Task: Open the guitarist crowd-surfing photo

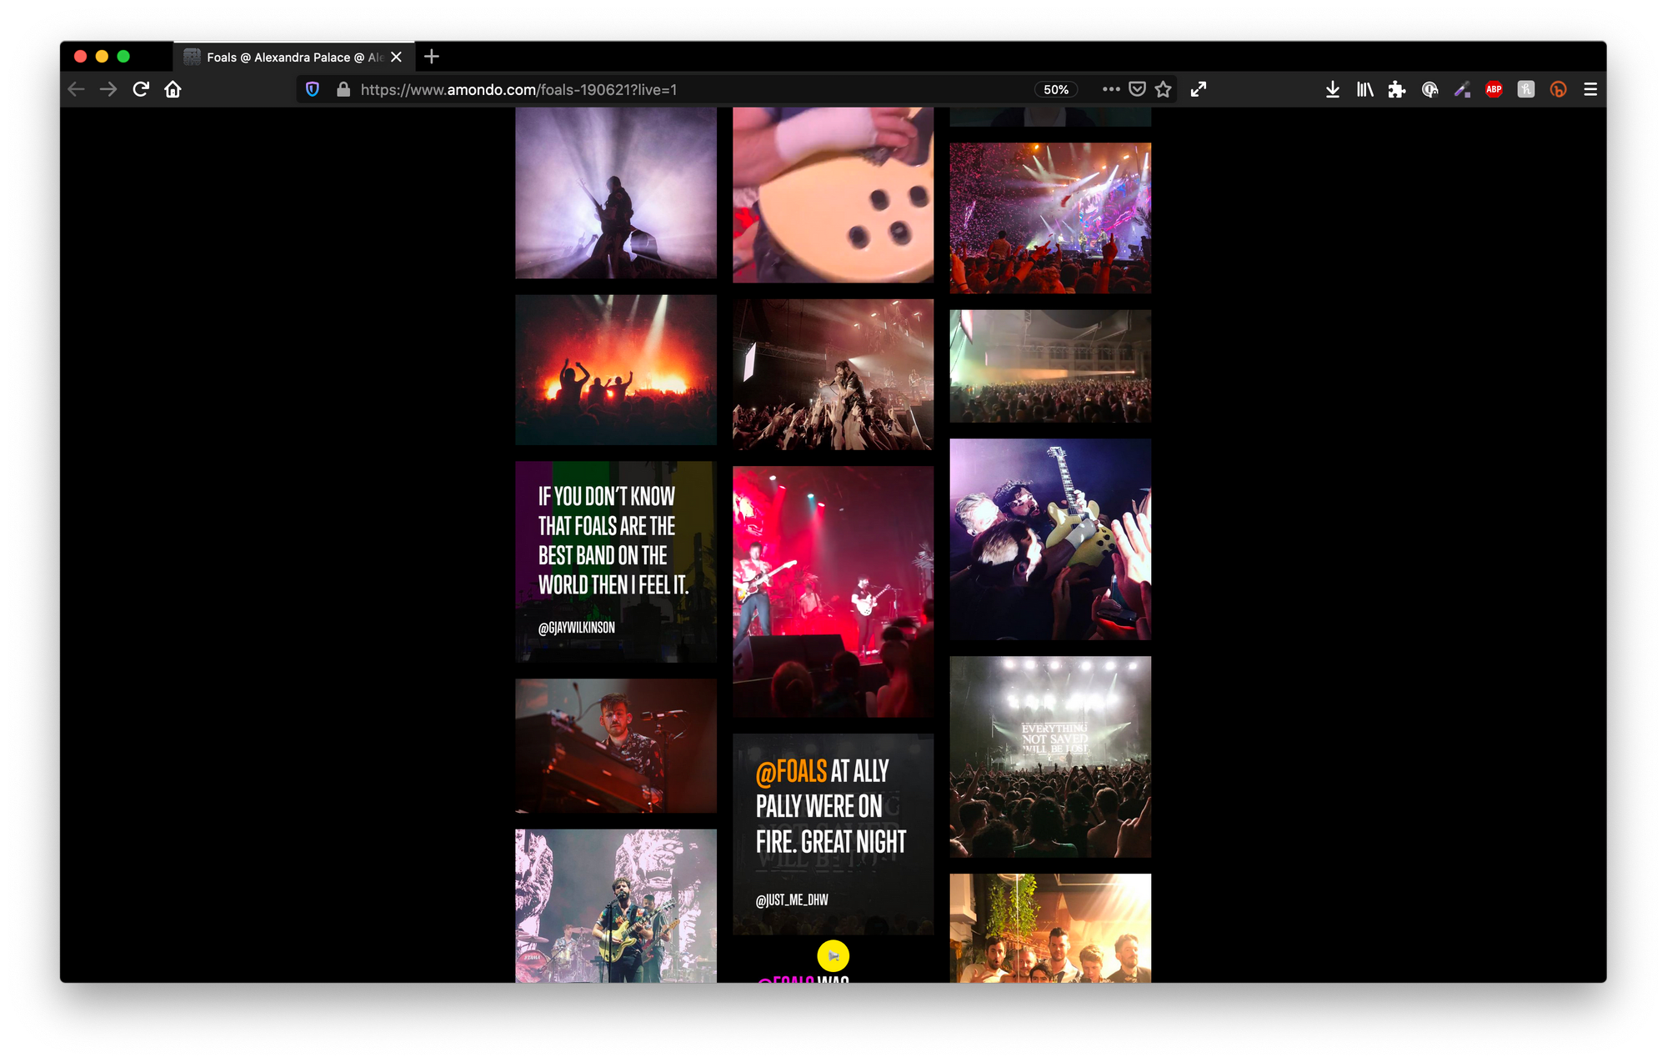Action: (1050, 539)
